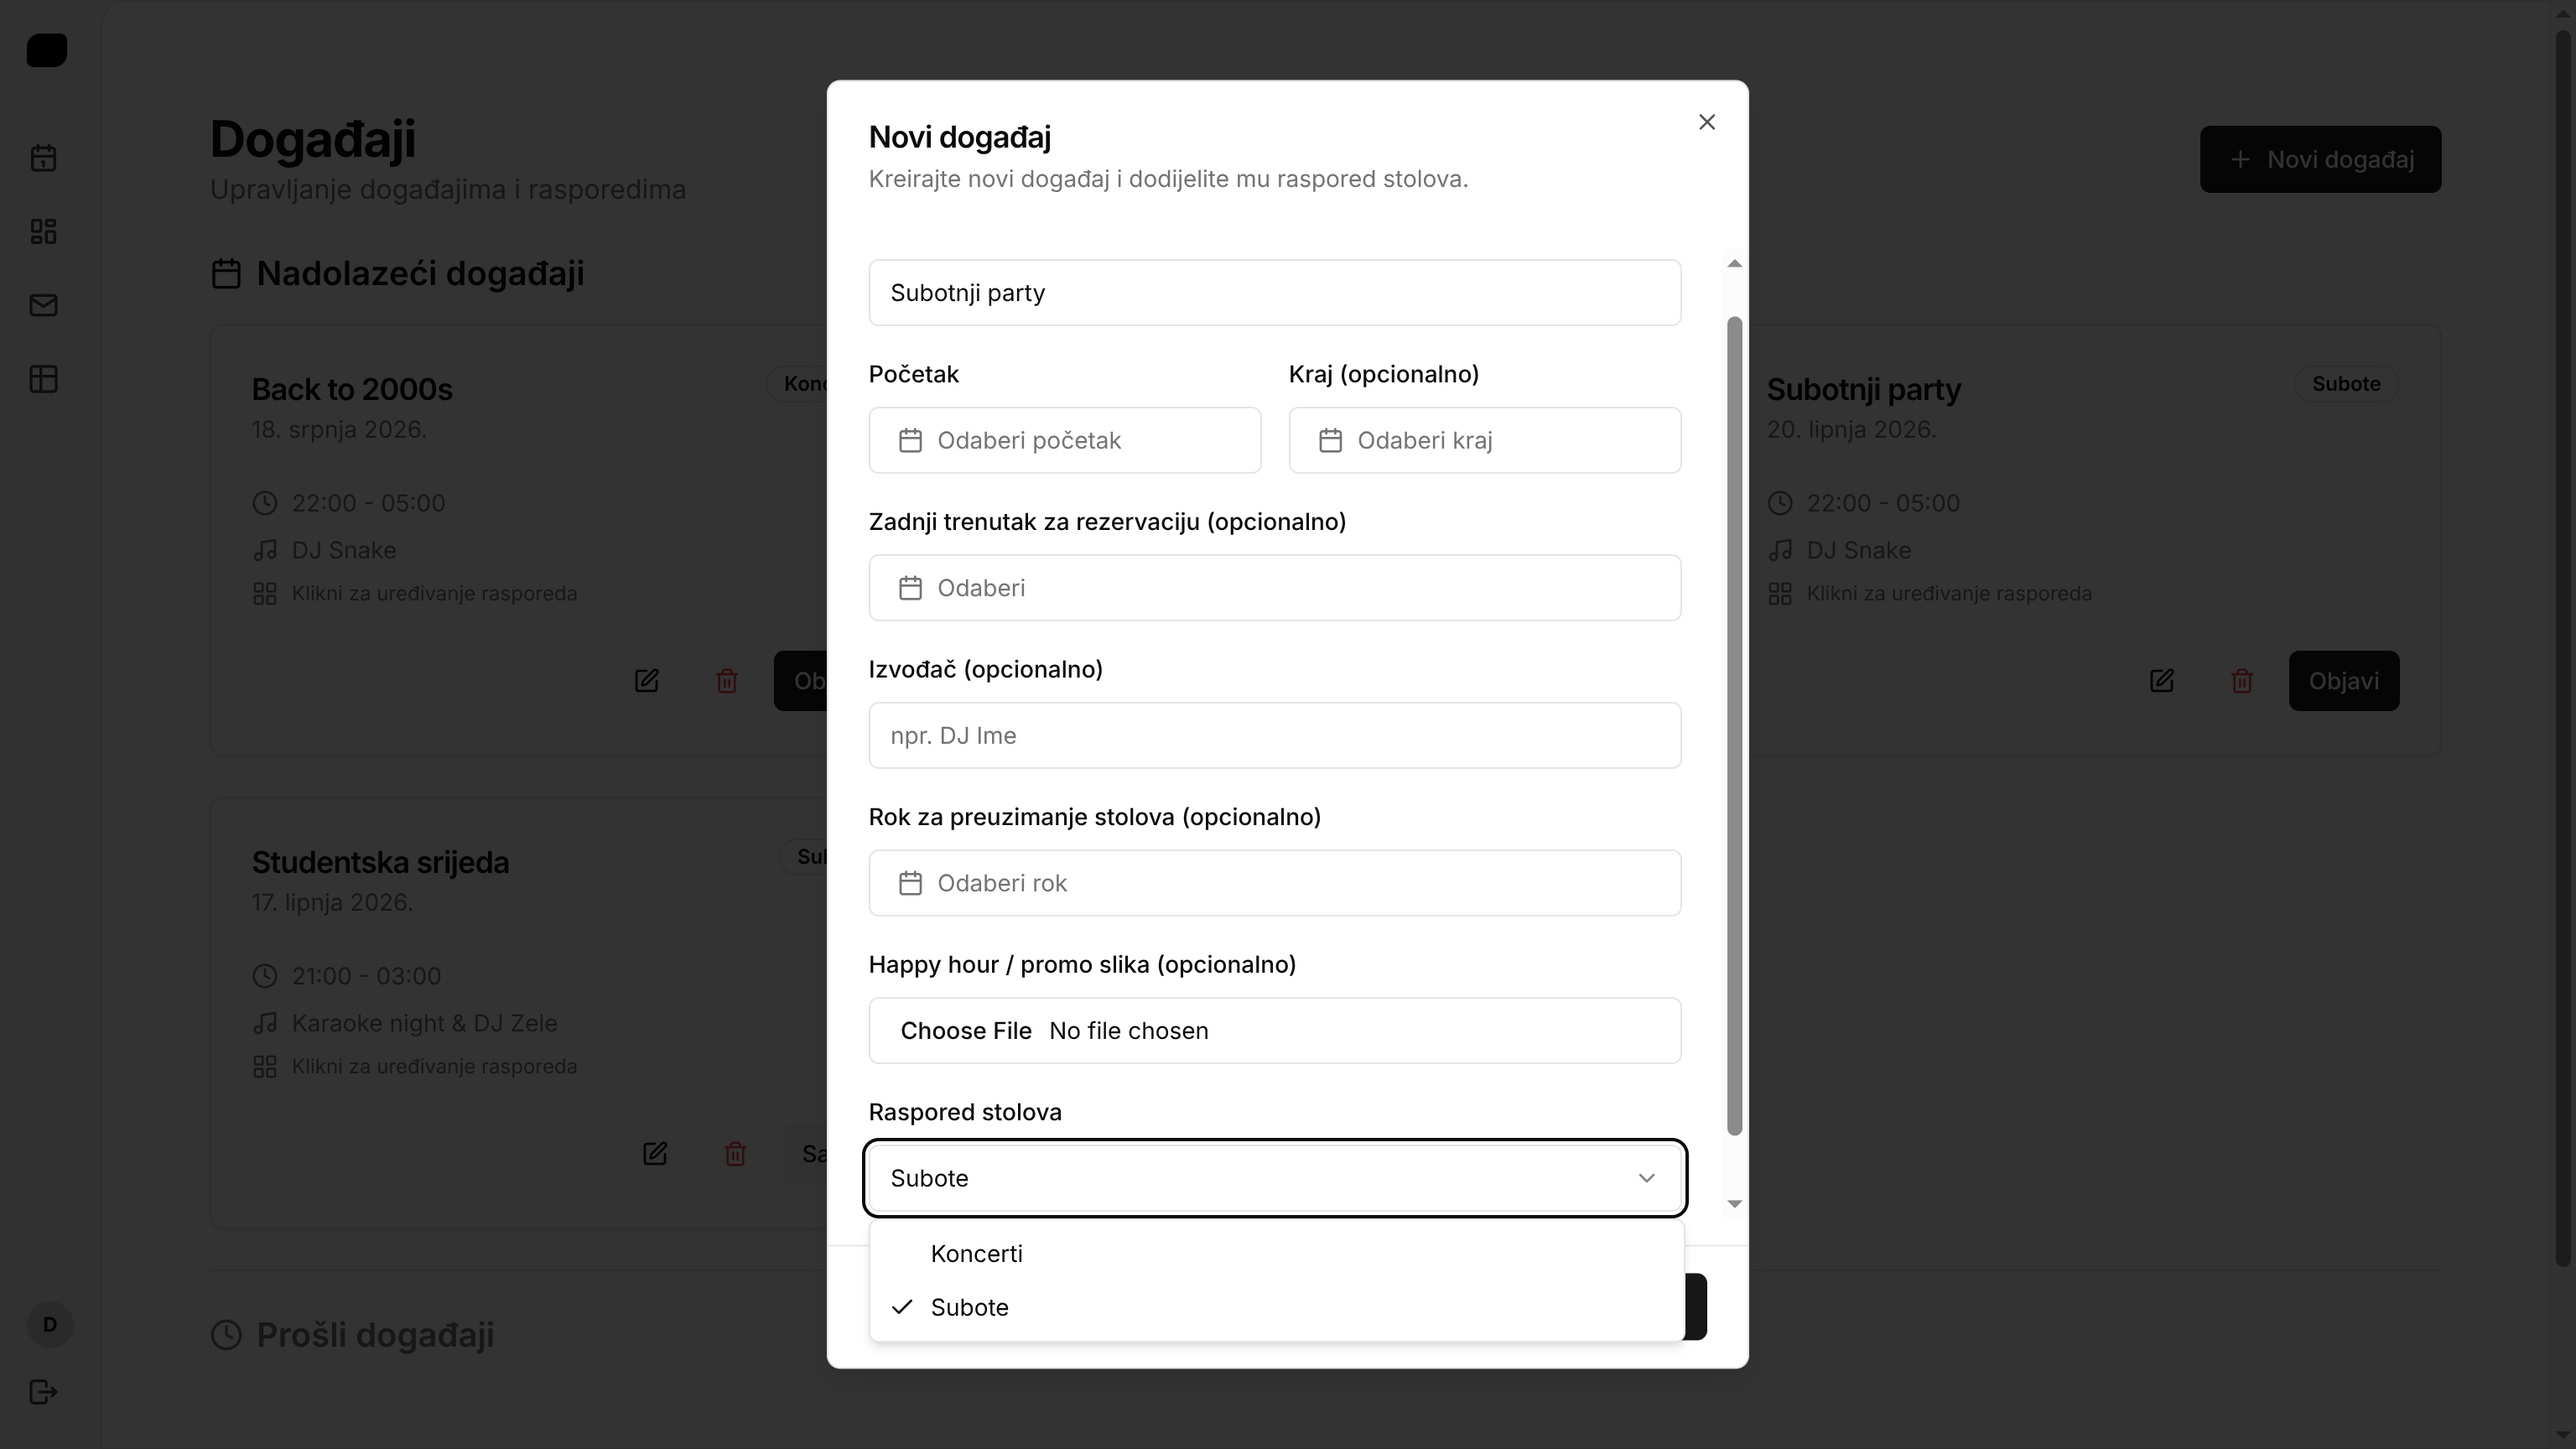Close the Novi događaj dialog
This screenshot has height=1449, width=2576.
coord(1706,122)
